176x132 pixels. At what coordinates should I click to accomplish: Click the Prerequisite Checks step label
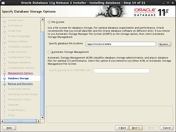(x=19, y=99)
